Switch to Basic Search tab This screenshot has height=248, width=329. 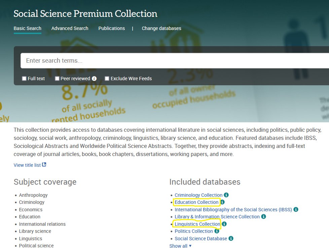click(28, 28)
